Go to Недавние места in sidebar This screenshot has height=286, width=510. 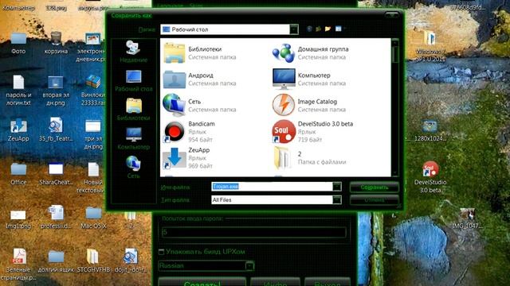click(x=133, y=52)
